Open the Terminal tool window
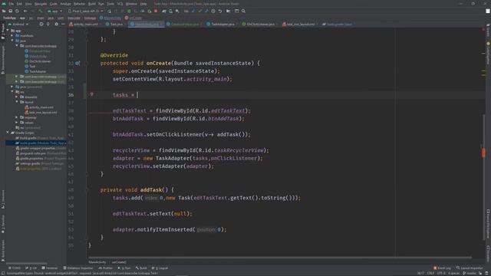Viewport: 491px width, 276px height. [x=49, y=268]
